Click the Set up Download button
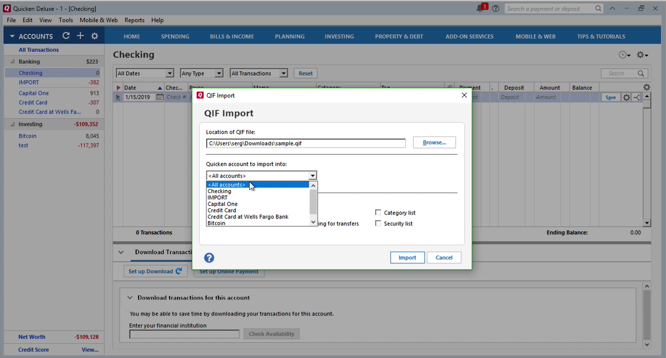 click(155, 271)
